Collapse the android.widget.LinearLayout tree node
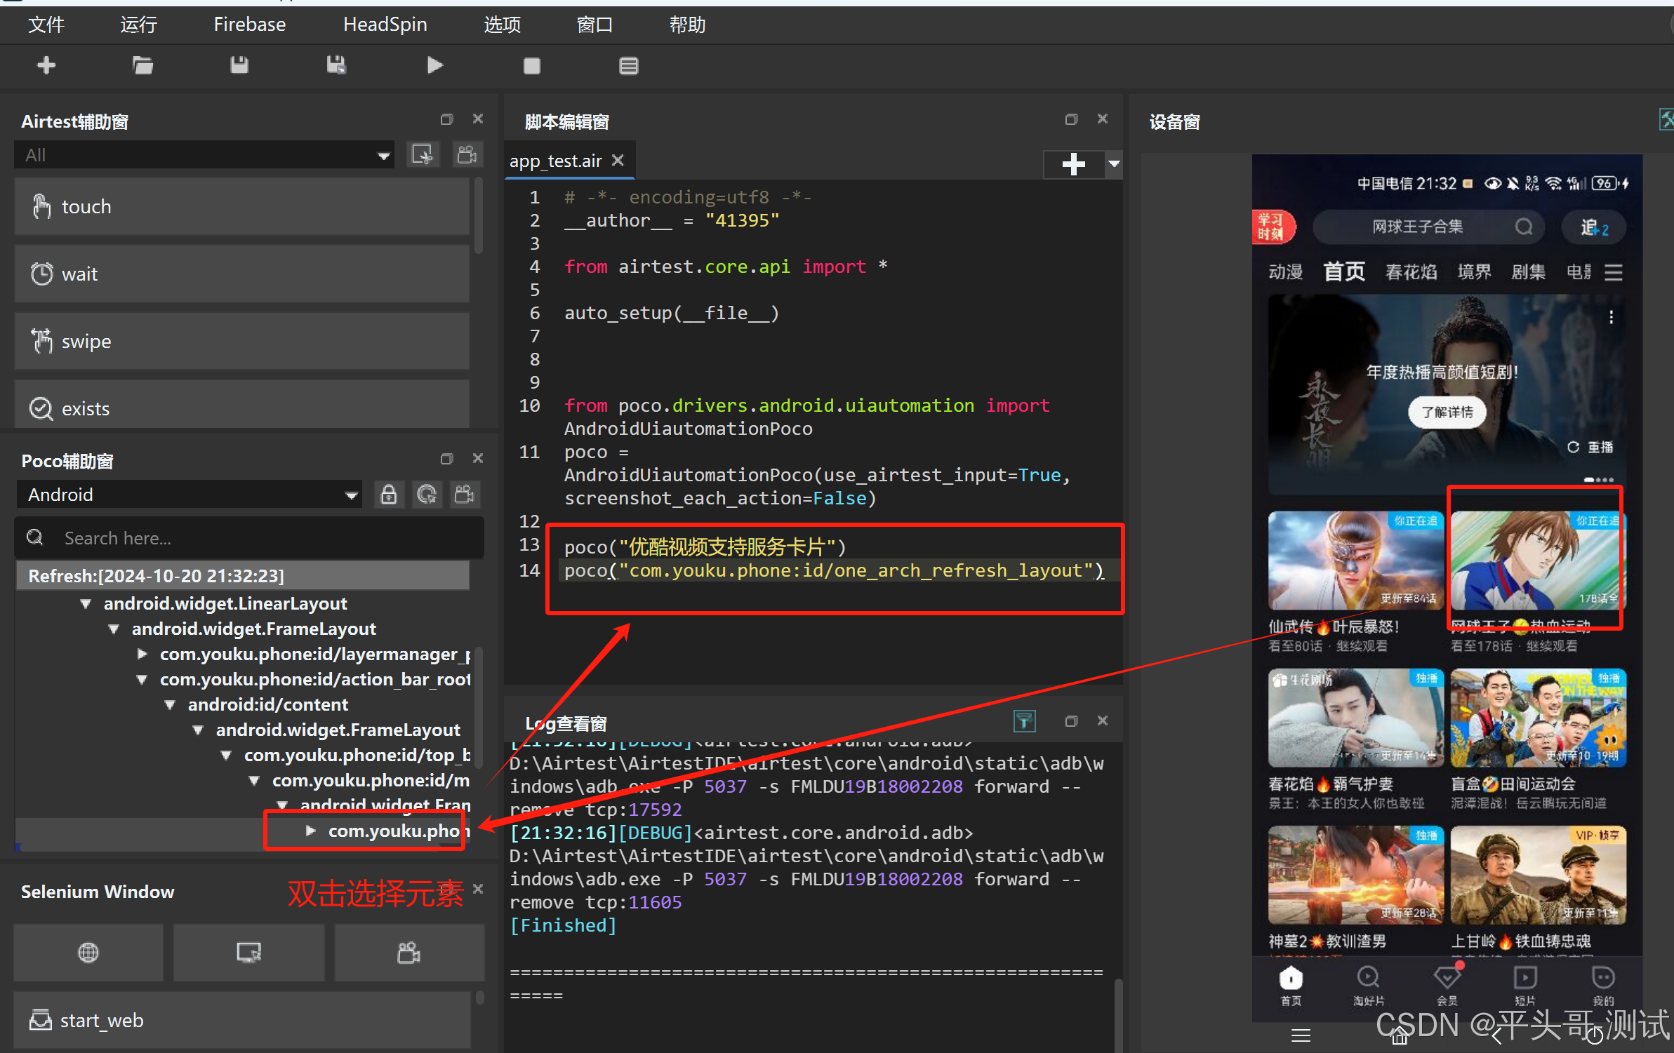 [86, 603]
